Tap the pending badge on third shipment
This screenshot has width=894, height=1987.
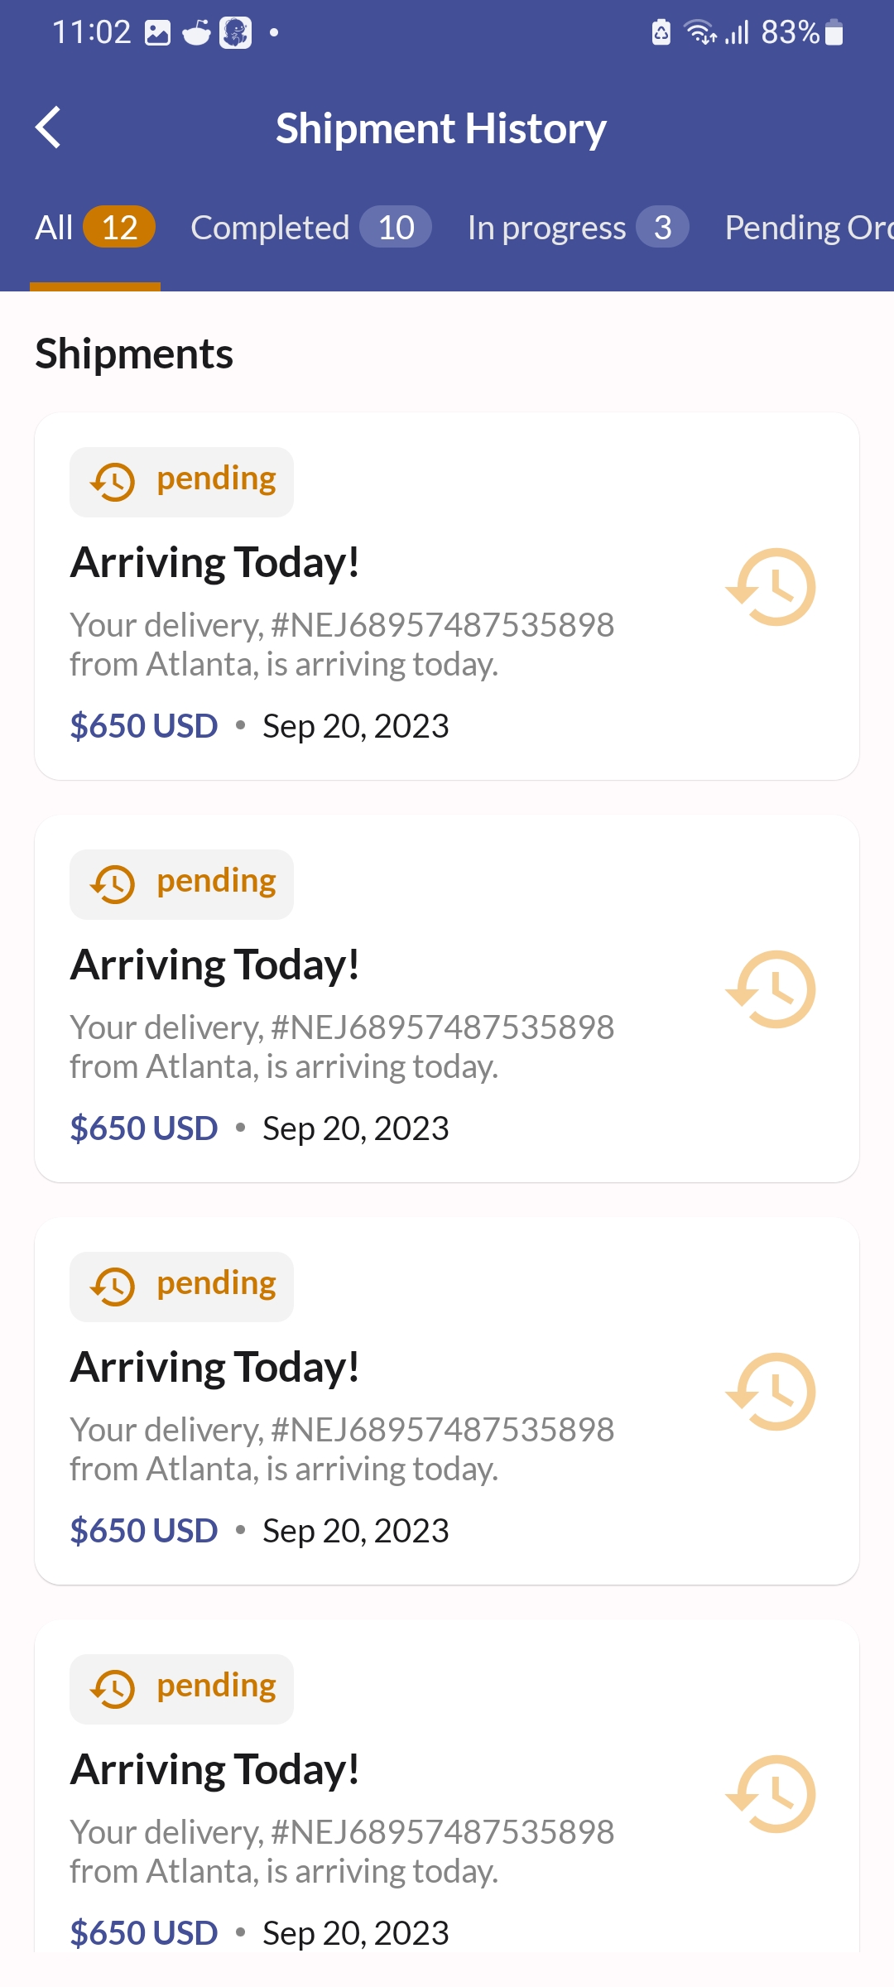point(181,1287)
